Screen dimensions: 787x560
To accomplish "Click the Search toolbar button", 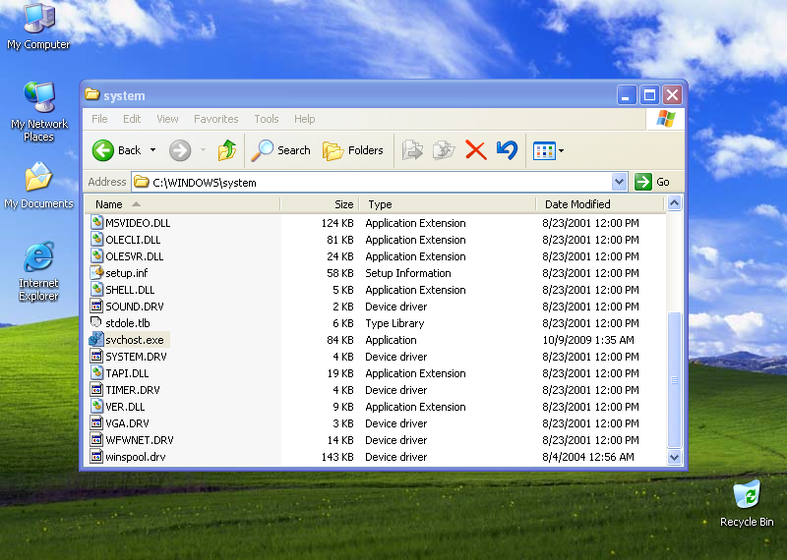I will click(281, 150).
